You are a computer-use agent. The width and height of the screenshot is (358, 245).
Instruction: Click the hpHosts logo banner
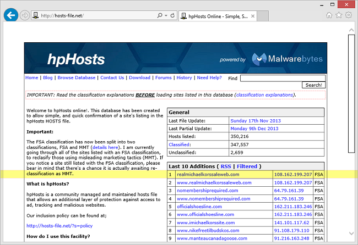[76, 59]
